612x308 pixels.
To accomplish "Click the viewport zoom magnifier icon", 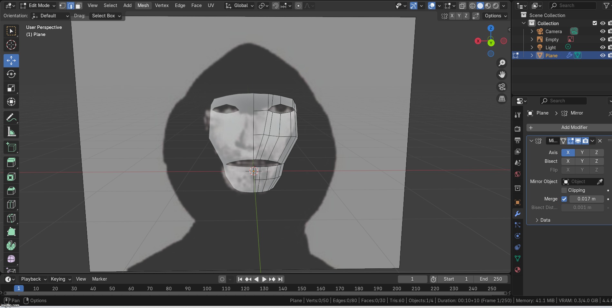I will [502, 63].
